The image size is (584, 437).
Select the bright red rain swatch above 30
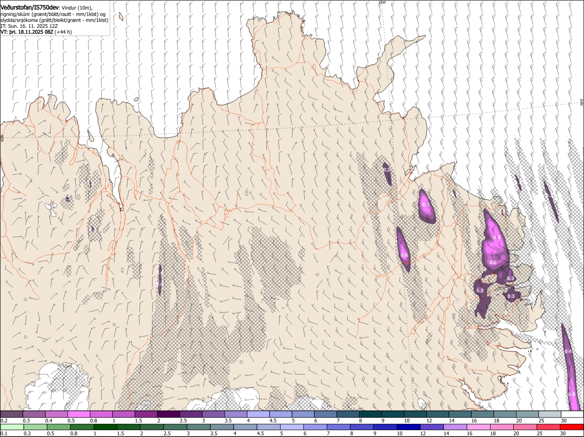(572, 427)
